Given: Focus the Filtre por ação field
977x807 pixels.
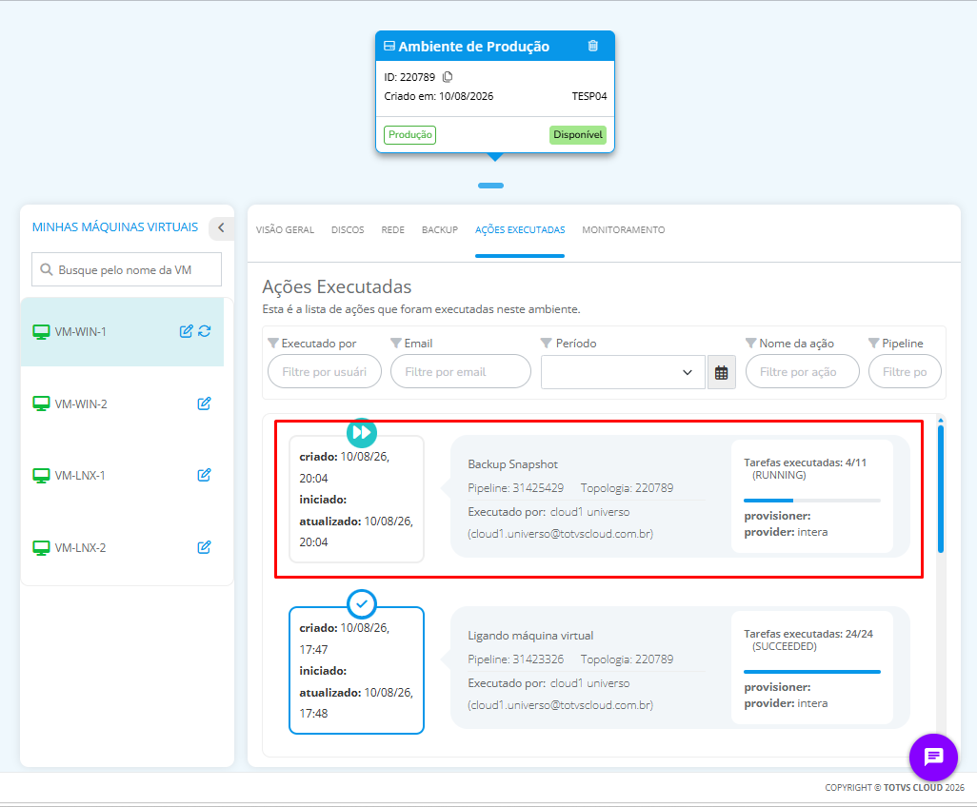Looking at the screenshot, I should [803, 372].
